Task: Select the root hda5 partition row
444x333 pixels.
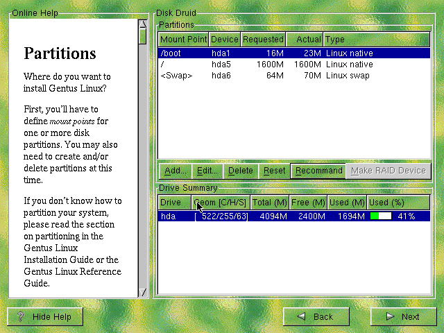Action: pos(294,65)
